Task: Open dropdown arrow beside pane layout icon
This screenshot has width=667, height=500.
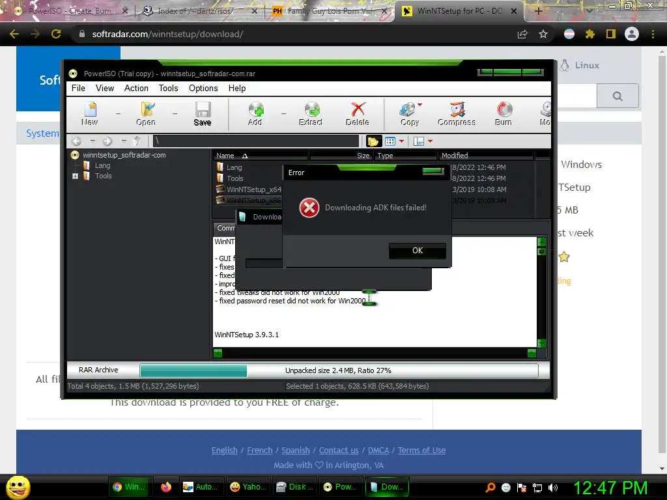Action: pos(430,141)
